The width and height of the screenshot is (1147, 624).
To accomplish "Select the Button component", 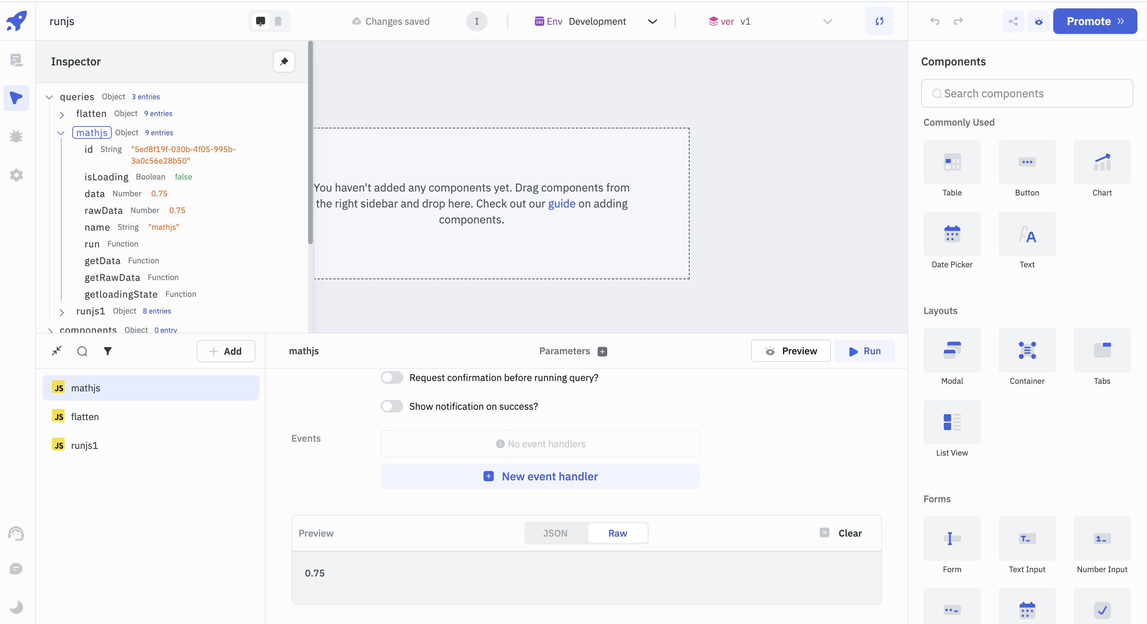I will tap(1027, 169).
